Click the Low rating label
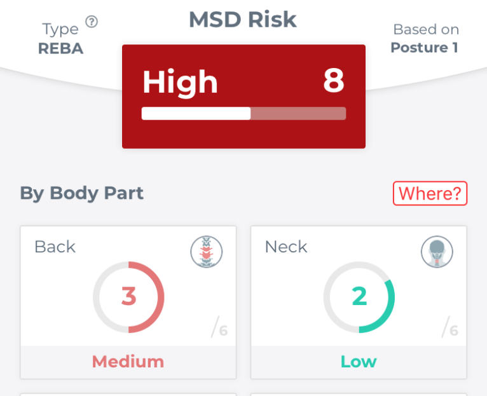Screen dimensions: 487x396 [359, 362]
